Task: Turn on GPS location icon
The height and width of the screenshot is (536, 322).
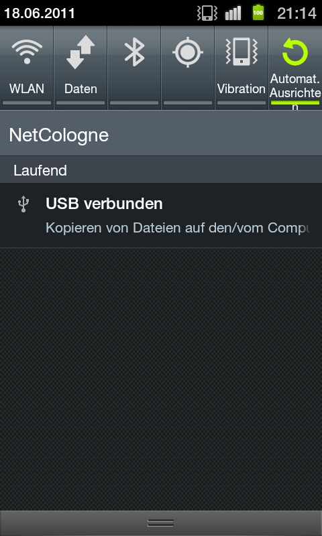Action: 188,52
